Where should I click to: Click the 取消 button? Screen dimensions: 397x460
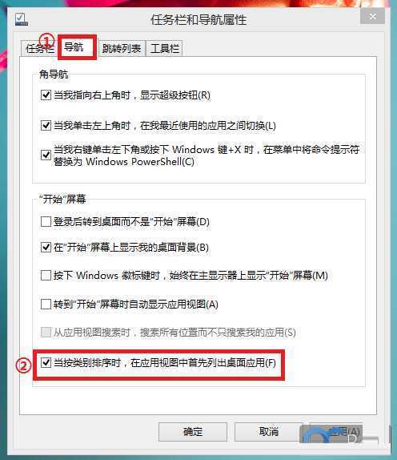pos(269,432)
